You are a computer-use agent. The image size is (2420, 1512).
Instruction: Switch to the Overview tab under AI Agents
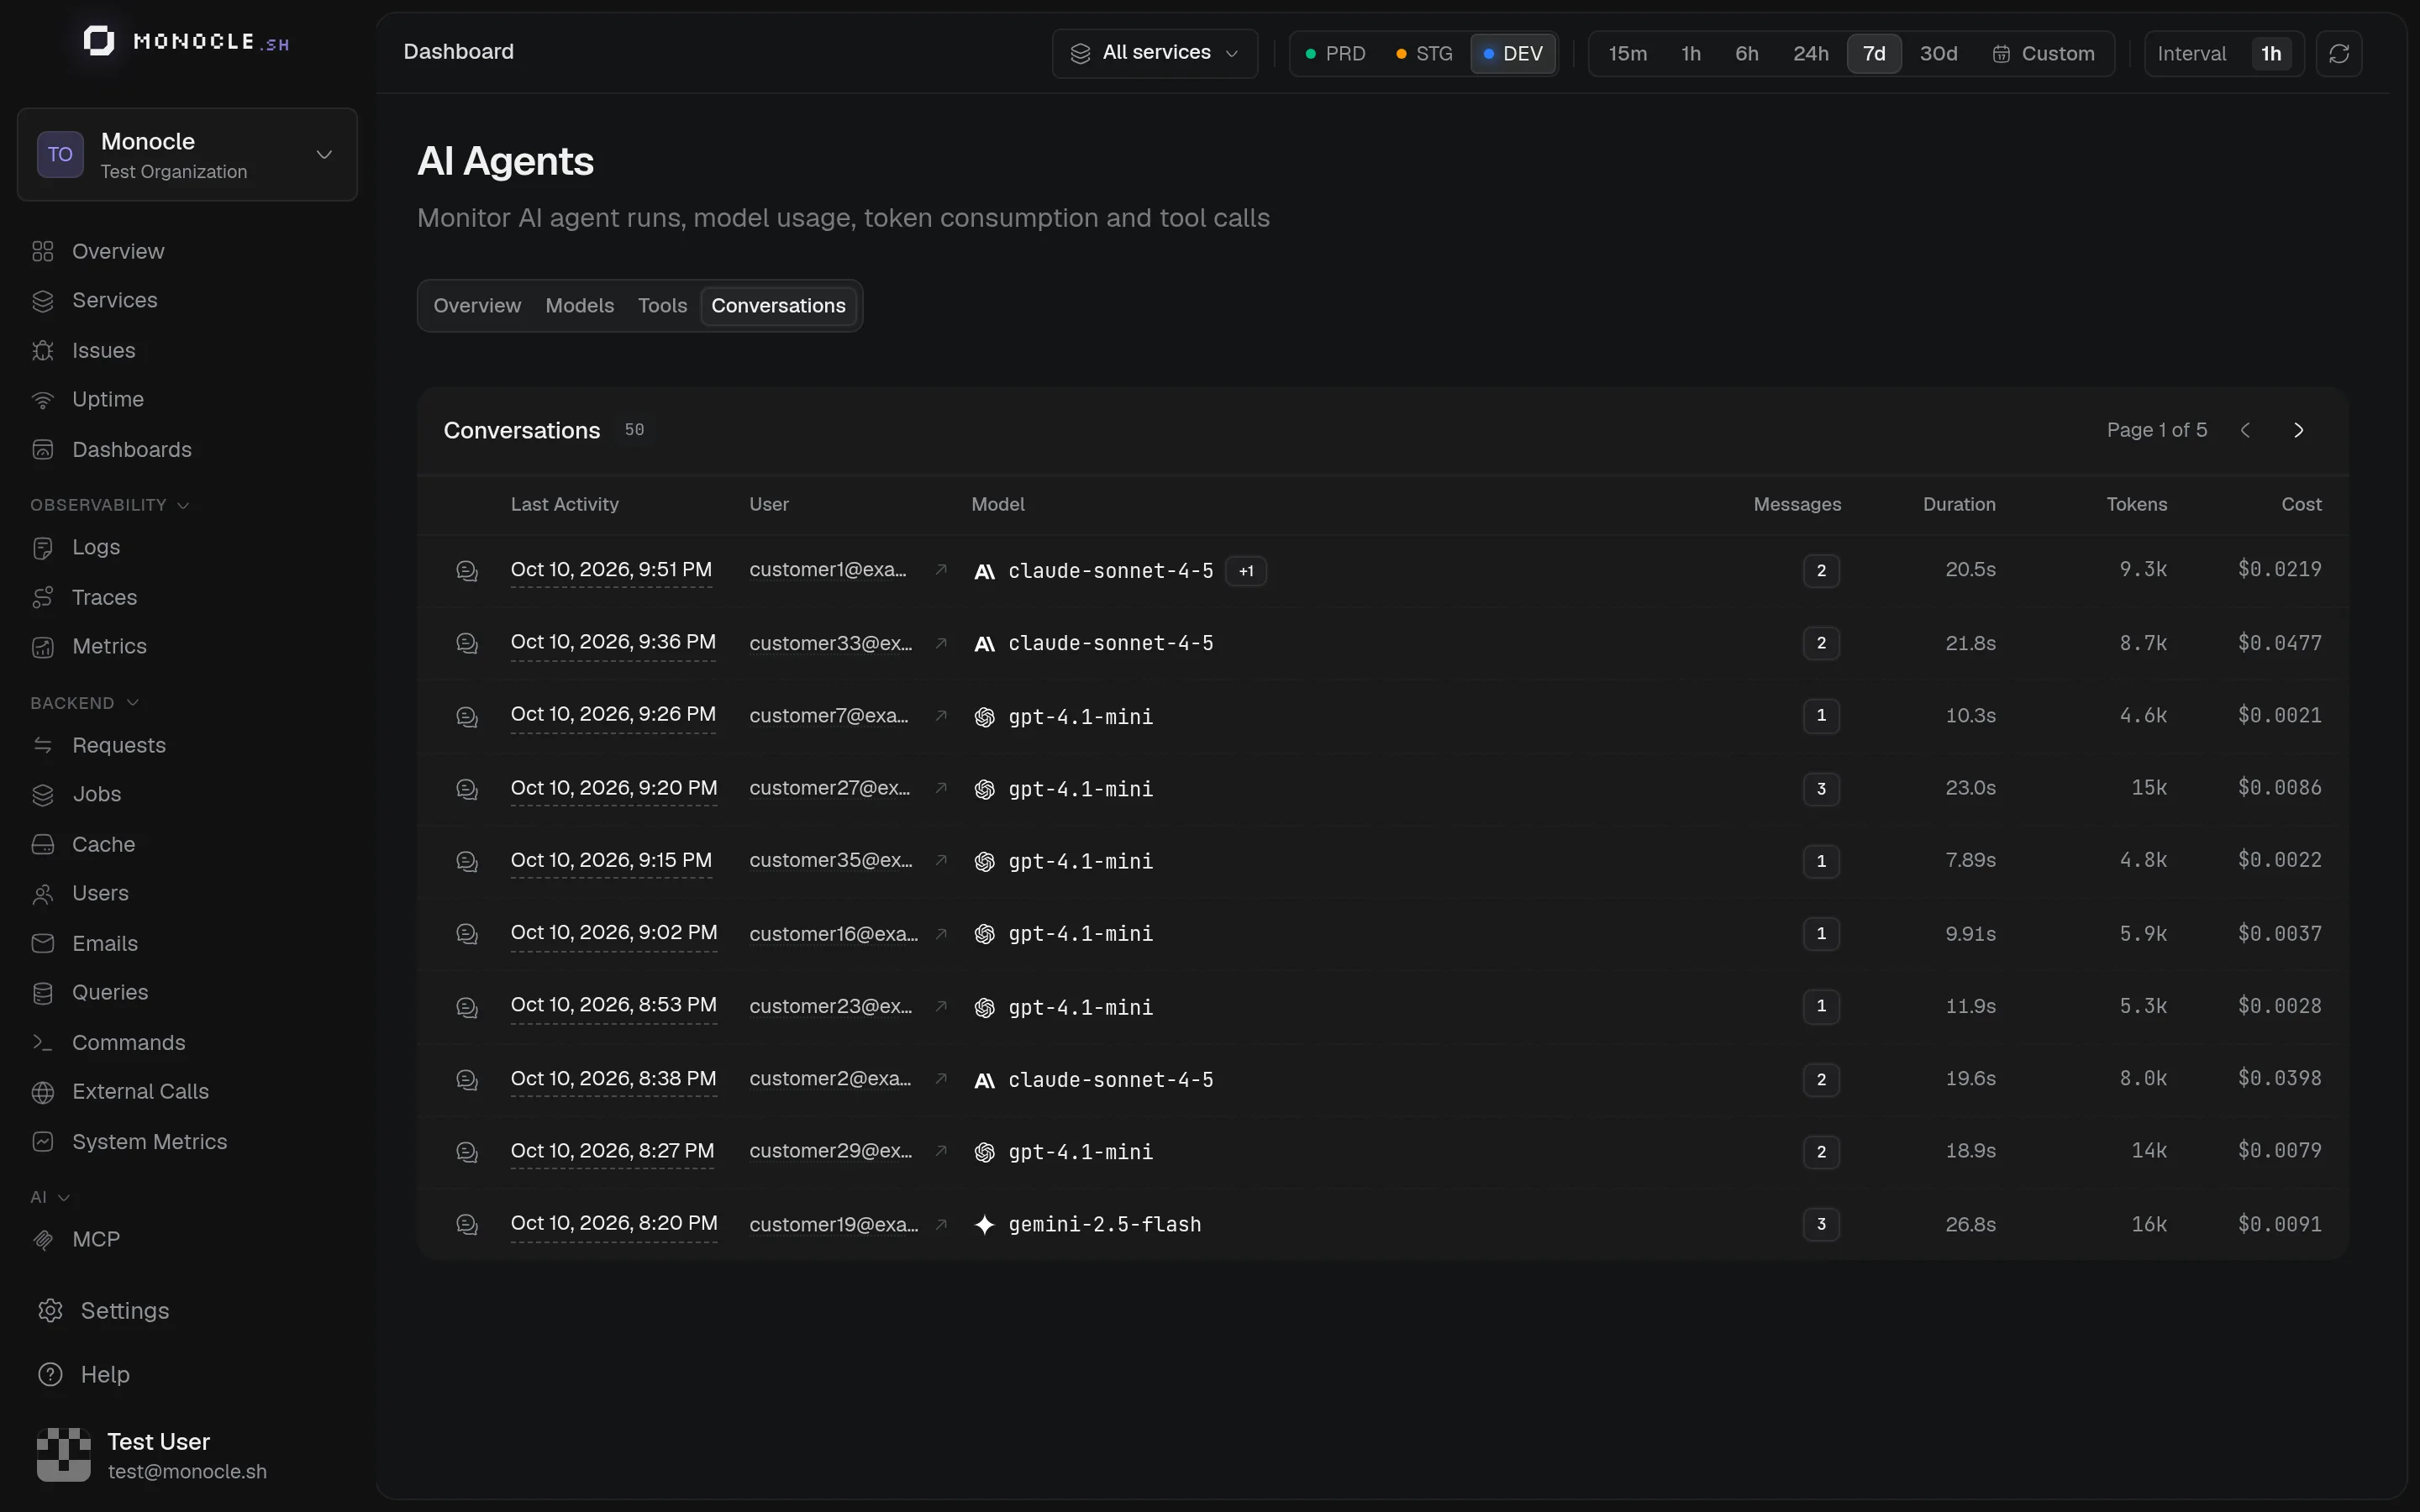(x=477, y=305)
